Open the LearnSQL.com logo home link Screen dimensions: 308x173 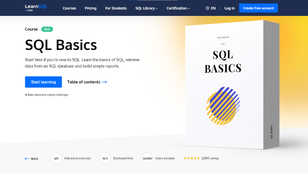[x=36, y=8]
